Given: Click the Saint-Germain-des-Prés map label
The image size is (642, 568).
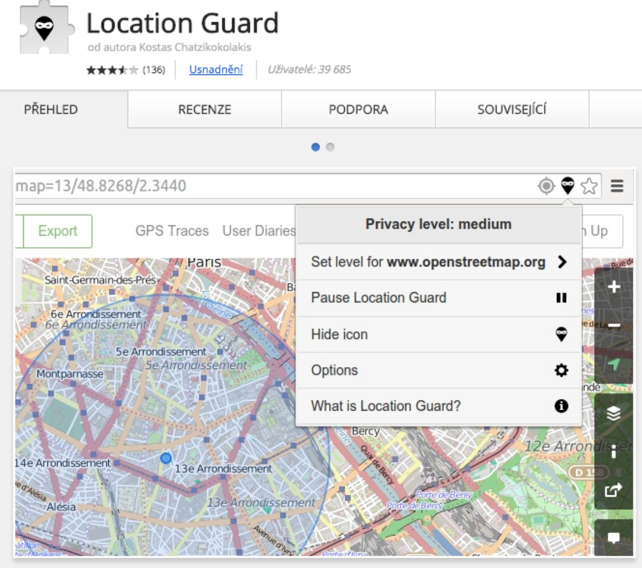Looking at the screenshot, I should (100, 280).
